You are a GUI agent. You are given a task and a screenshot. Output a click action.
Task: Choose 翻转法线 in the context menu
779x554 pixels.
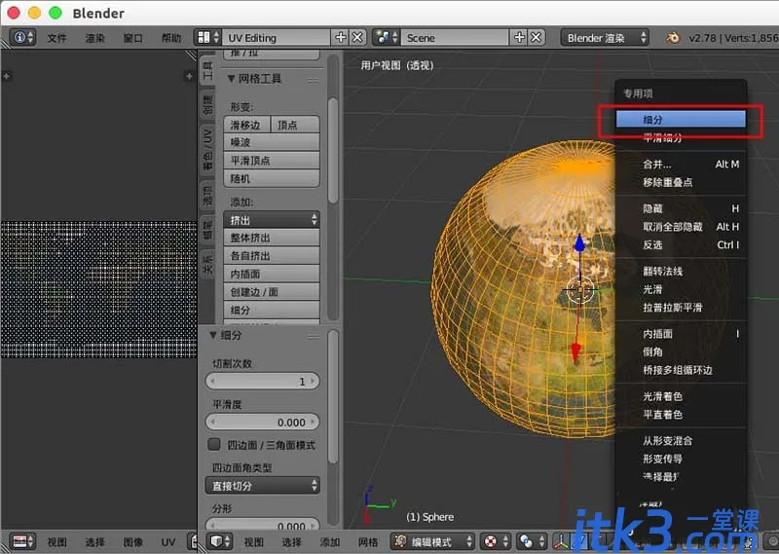coord(681,271)
